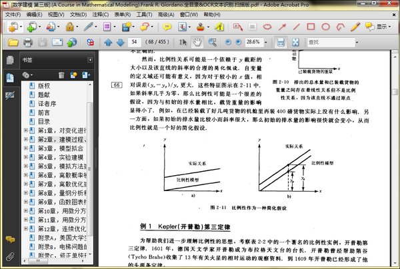Open the Comments panel icon

pos(10,239)
